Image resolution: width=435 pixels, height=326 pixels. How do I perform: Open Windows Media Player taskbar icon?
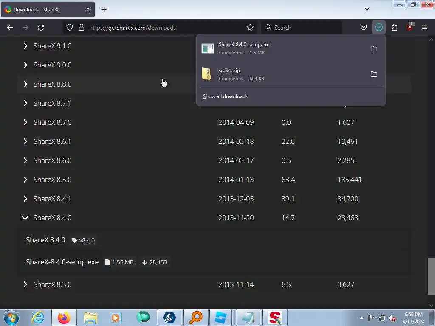click(116, 318)
